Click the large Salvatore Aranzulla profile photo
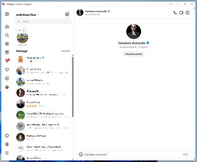 134,32
